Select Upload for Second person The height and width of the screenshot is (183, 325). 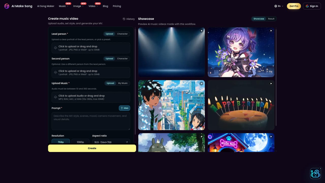coord(109,58)
